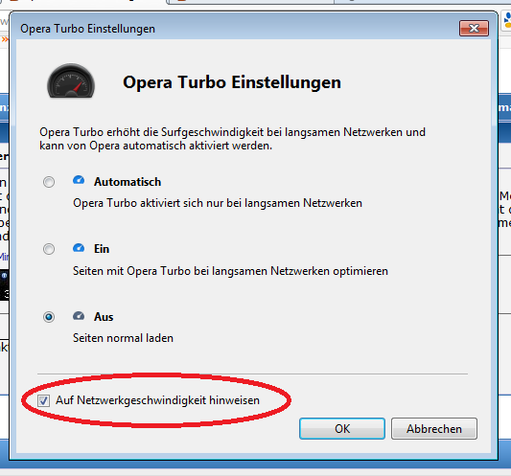Viewport: 511px width, 476px height.
Task: Select the Ein radio button
Action: click(x=49, y=249)
